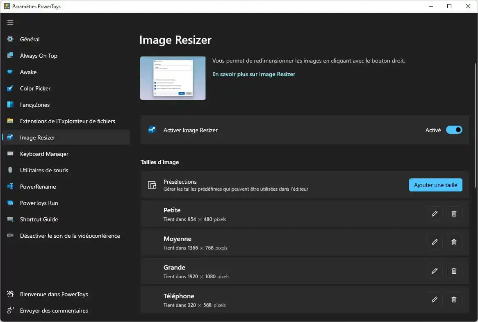Click the PowerRename icon

tap(10, 186)
